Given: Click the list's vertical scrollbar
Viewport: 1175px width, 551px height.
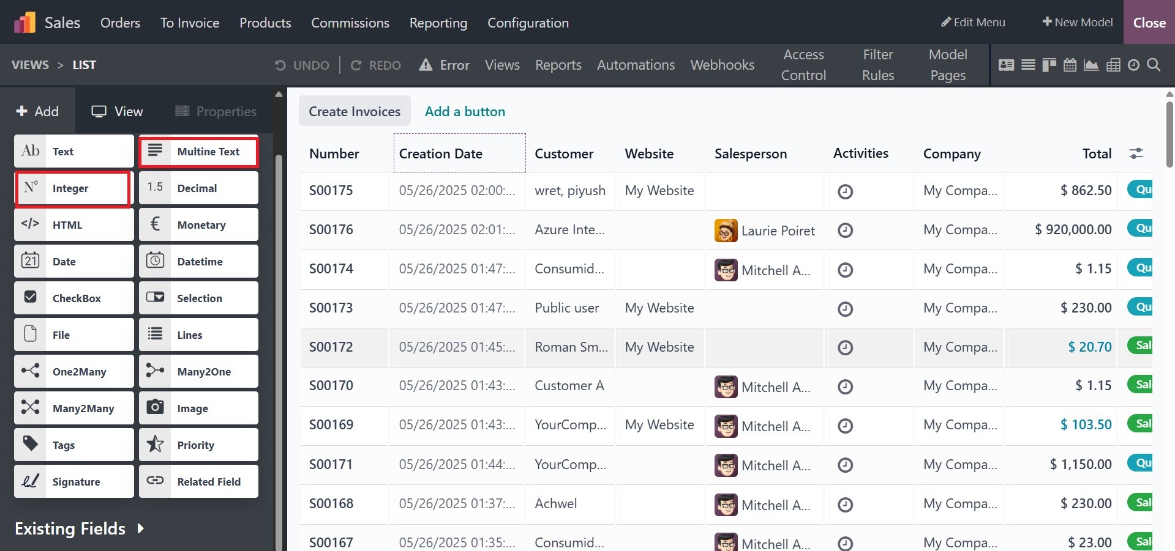Looking at the screenshot, I should tap(1169, 135).
